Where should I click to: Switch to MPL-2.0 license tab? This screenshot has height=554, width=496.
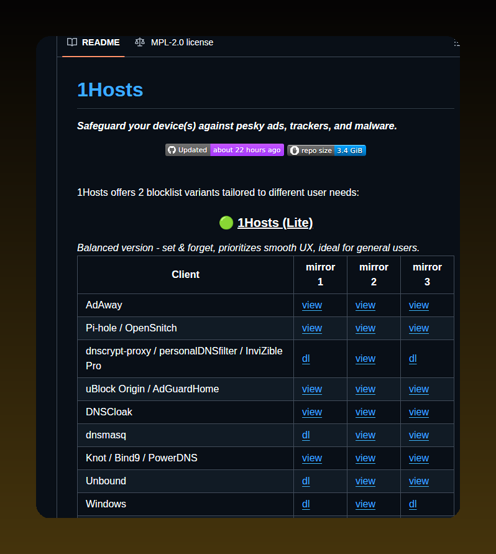click(x=174, y=42)
